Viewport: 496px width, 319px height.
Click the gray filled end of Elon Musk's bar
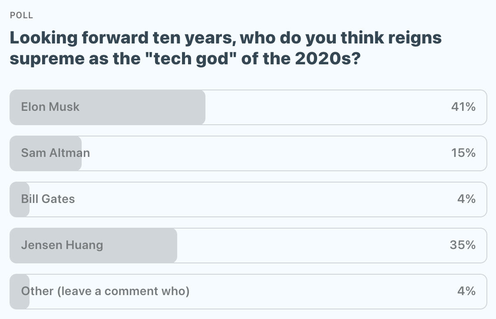[x=191, y=107]
